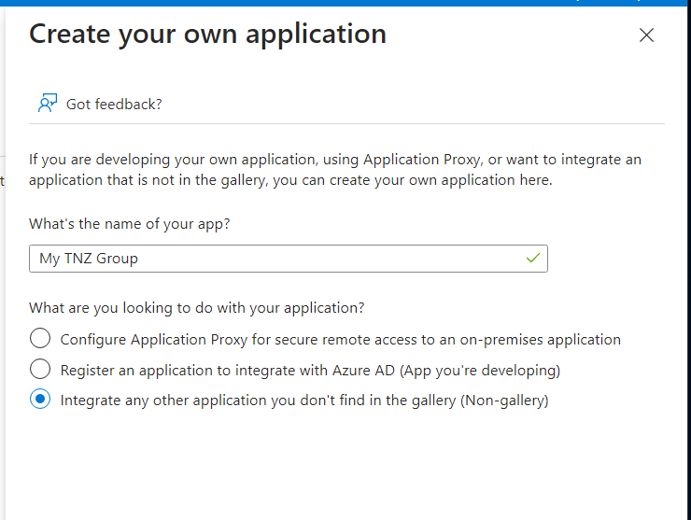Close the Create your own application panel
The image size is (691, 520).
[646, 35]
